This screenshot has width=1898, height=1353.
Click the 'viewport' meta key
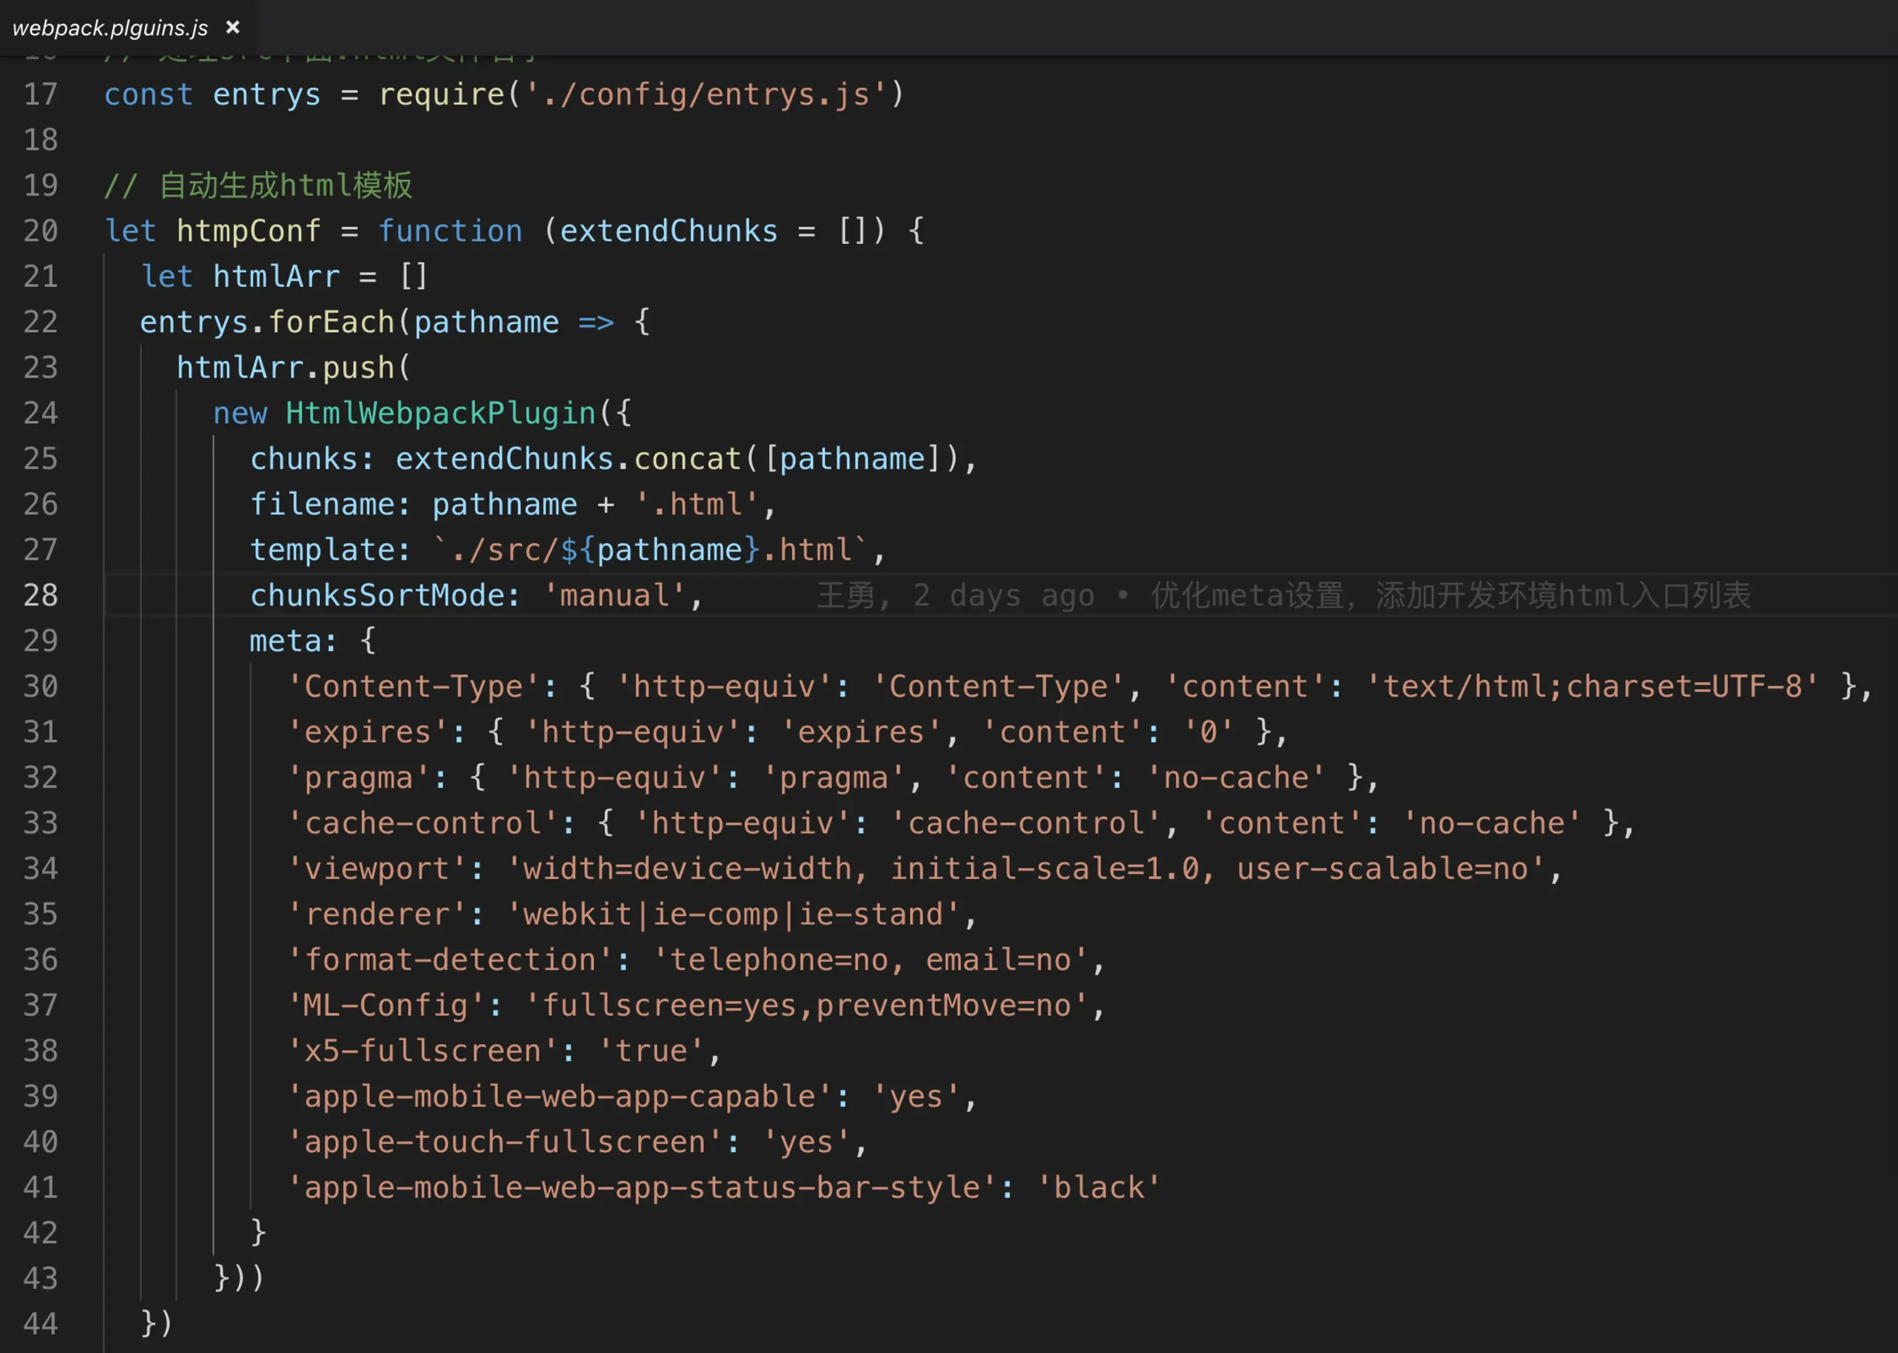point(376,869)
